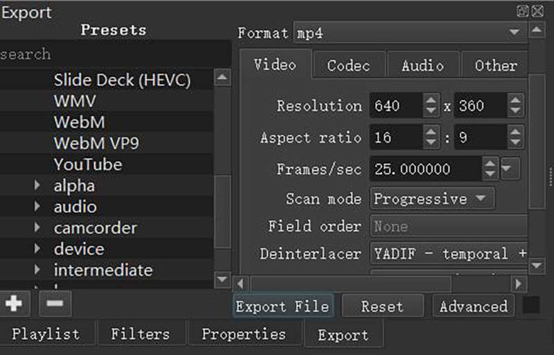Viewport: 554px width, 355px height.
Task: Remove the selected preset
Action: point(55,303)
